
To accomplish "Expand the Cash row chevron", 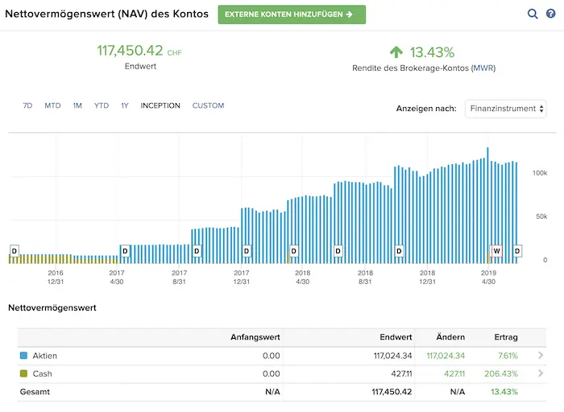I will pos(541,374).
